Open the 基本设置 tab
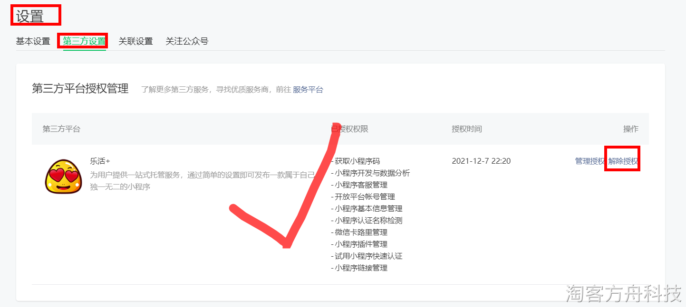This screenshot has height=307, width=686. click(x=33, y=41)
